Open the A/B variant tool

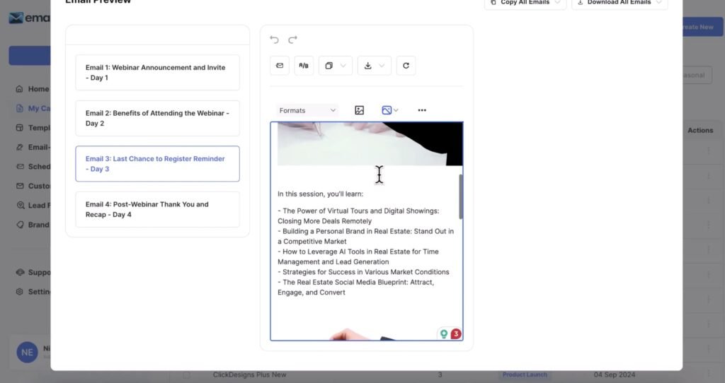304,66
